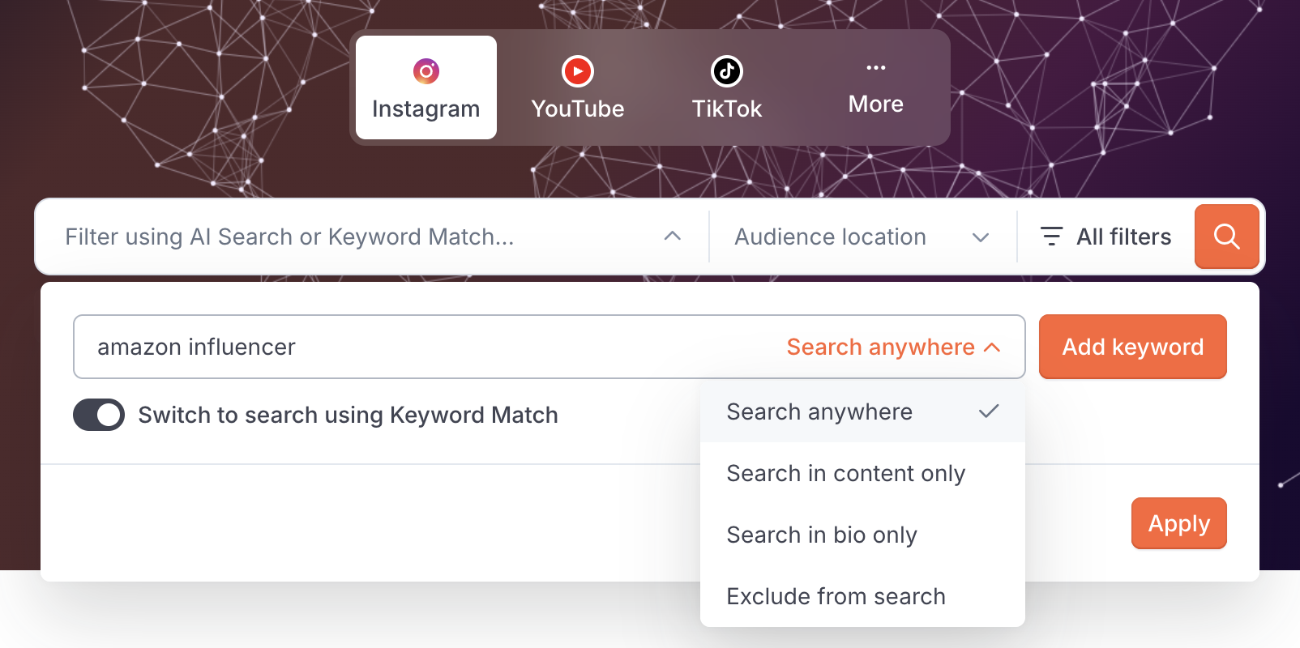
Task: Click the checkmark beside Search anywhere
Action: (989, 411)
